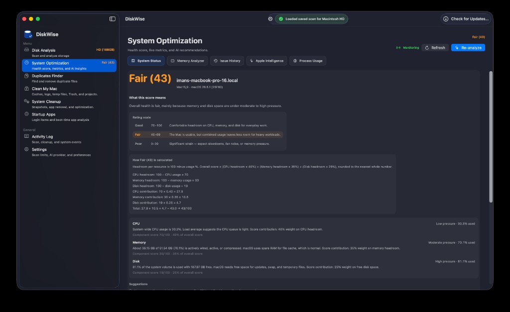
Task: Click the Disk metric heading
Action: [x=136, y=261]
